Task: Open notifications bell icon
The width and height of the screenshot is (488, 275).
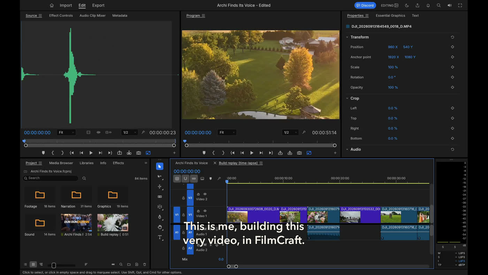Action: 428,5
